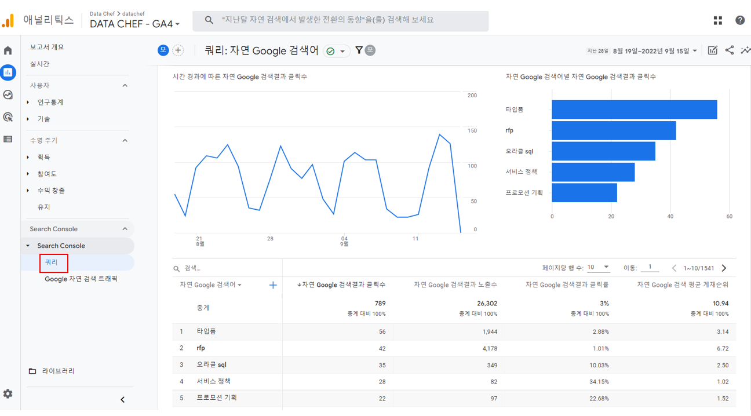751x416 pixels.
Task: Click the gray filter badge beside funnel
Action: pyautogui.click(x=370, y=50)
